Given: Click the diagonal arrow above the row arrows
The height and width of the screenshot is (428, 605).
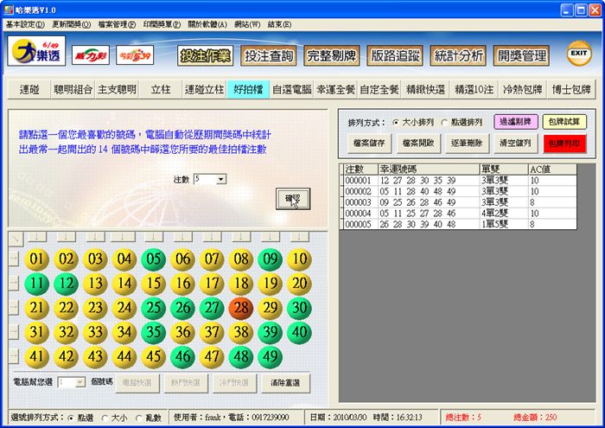Looking at the screenshot, I should pos(15,236).
